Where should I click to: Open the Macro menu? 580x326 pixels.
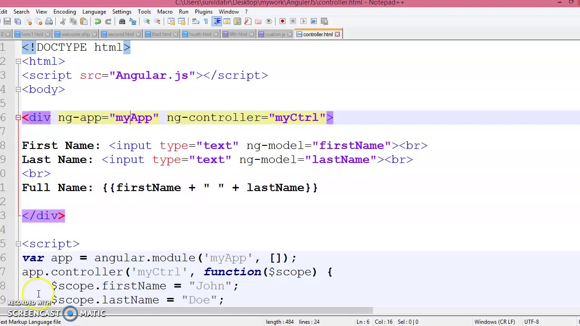click(165, 12)
